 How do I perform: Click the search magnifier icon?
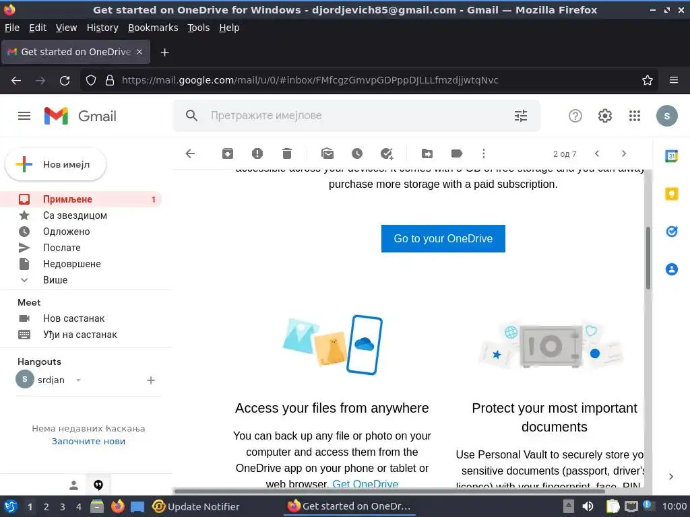coord(191,116)
